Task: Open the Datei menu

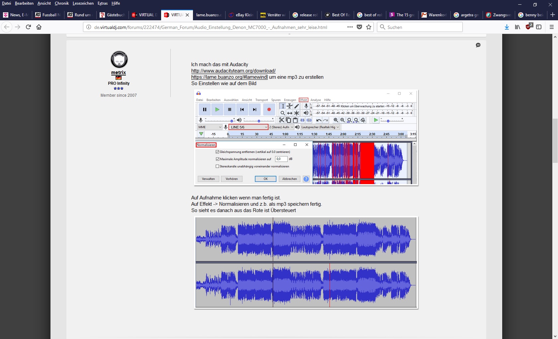Action: [x=6, y=3]
